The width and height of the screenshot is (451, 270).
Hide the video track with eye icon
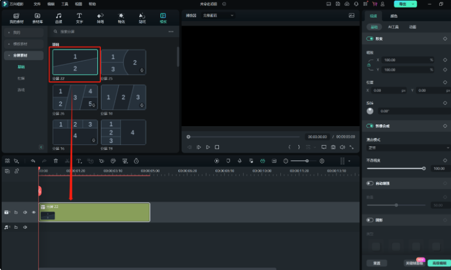tap(34, 212)
